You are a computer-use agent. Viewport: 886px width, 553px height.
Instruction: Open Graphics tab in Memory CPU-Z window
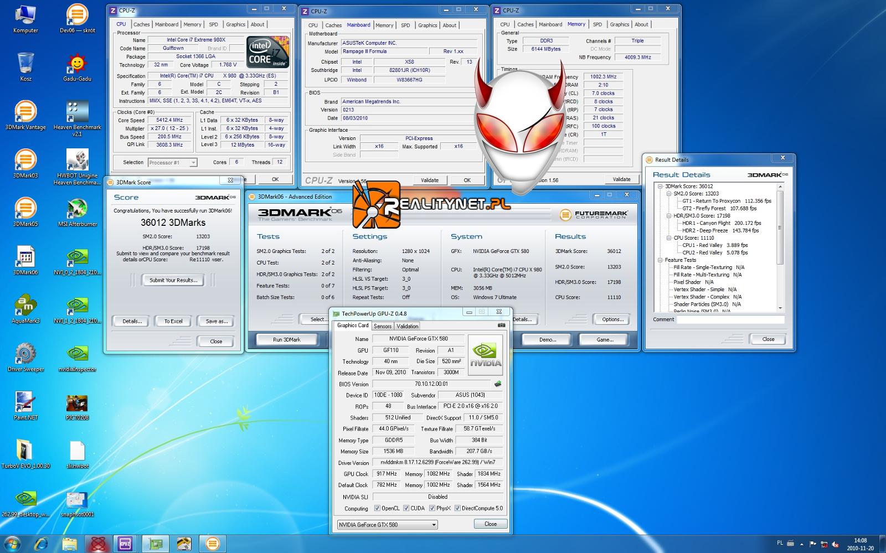619,24
